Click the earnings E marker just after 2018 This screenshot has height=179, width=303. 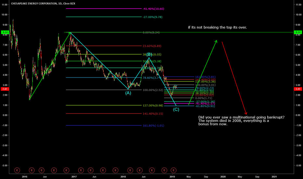tap(130, 170)
